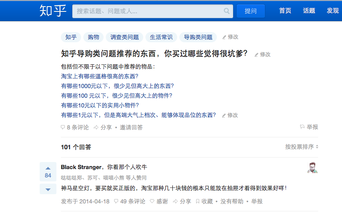Show everyone under 等人赞同
Viewport: 342px width, 214px height.
click(136, 178)
